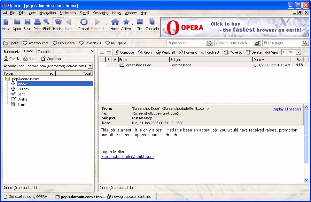The height and width of the screenshot is (202, 311).
Task: Click the Move to button
Action: click(x=233, y=52)
